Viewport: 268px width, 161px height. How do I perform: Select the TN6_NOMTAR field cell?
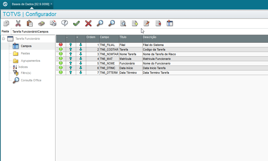tap(109, 54)
